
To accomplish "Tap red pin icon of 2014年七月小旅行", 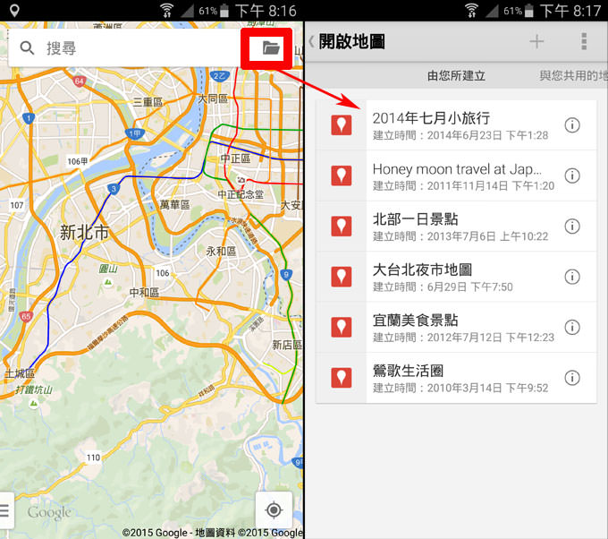I will [x=342, y=125].
